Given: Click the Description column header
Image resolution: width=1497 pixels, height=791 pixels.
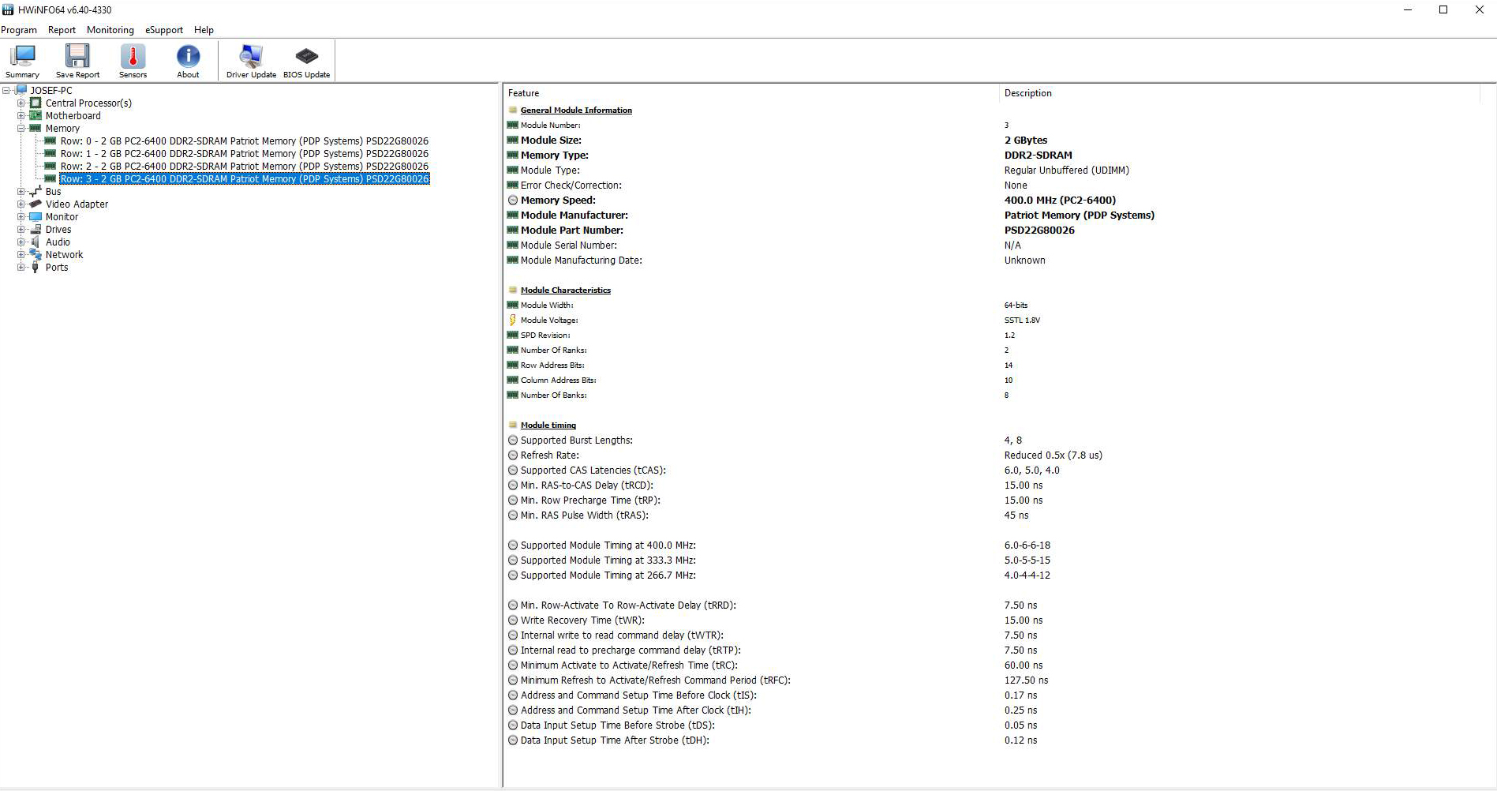Looking at the screenshot, I should 1027,93.
